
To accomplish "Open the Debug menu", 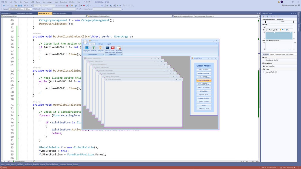I will (x=38, y=2).
